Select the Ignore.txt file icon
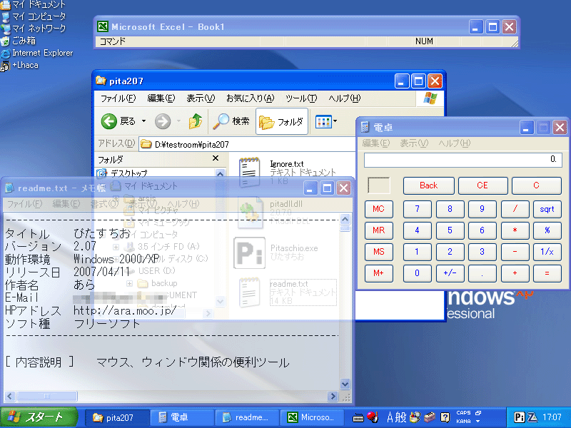Image resolution: width=571 pixels, height=428 pixels. click(249, 171)
